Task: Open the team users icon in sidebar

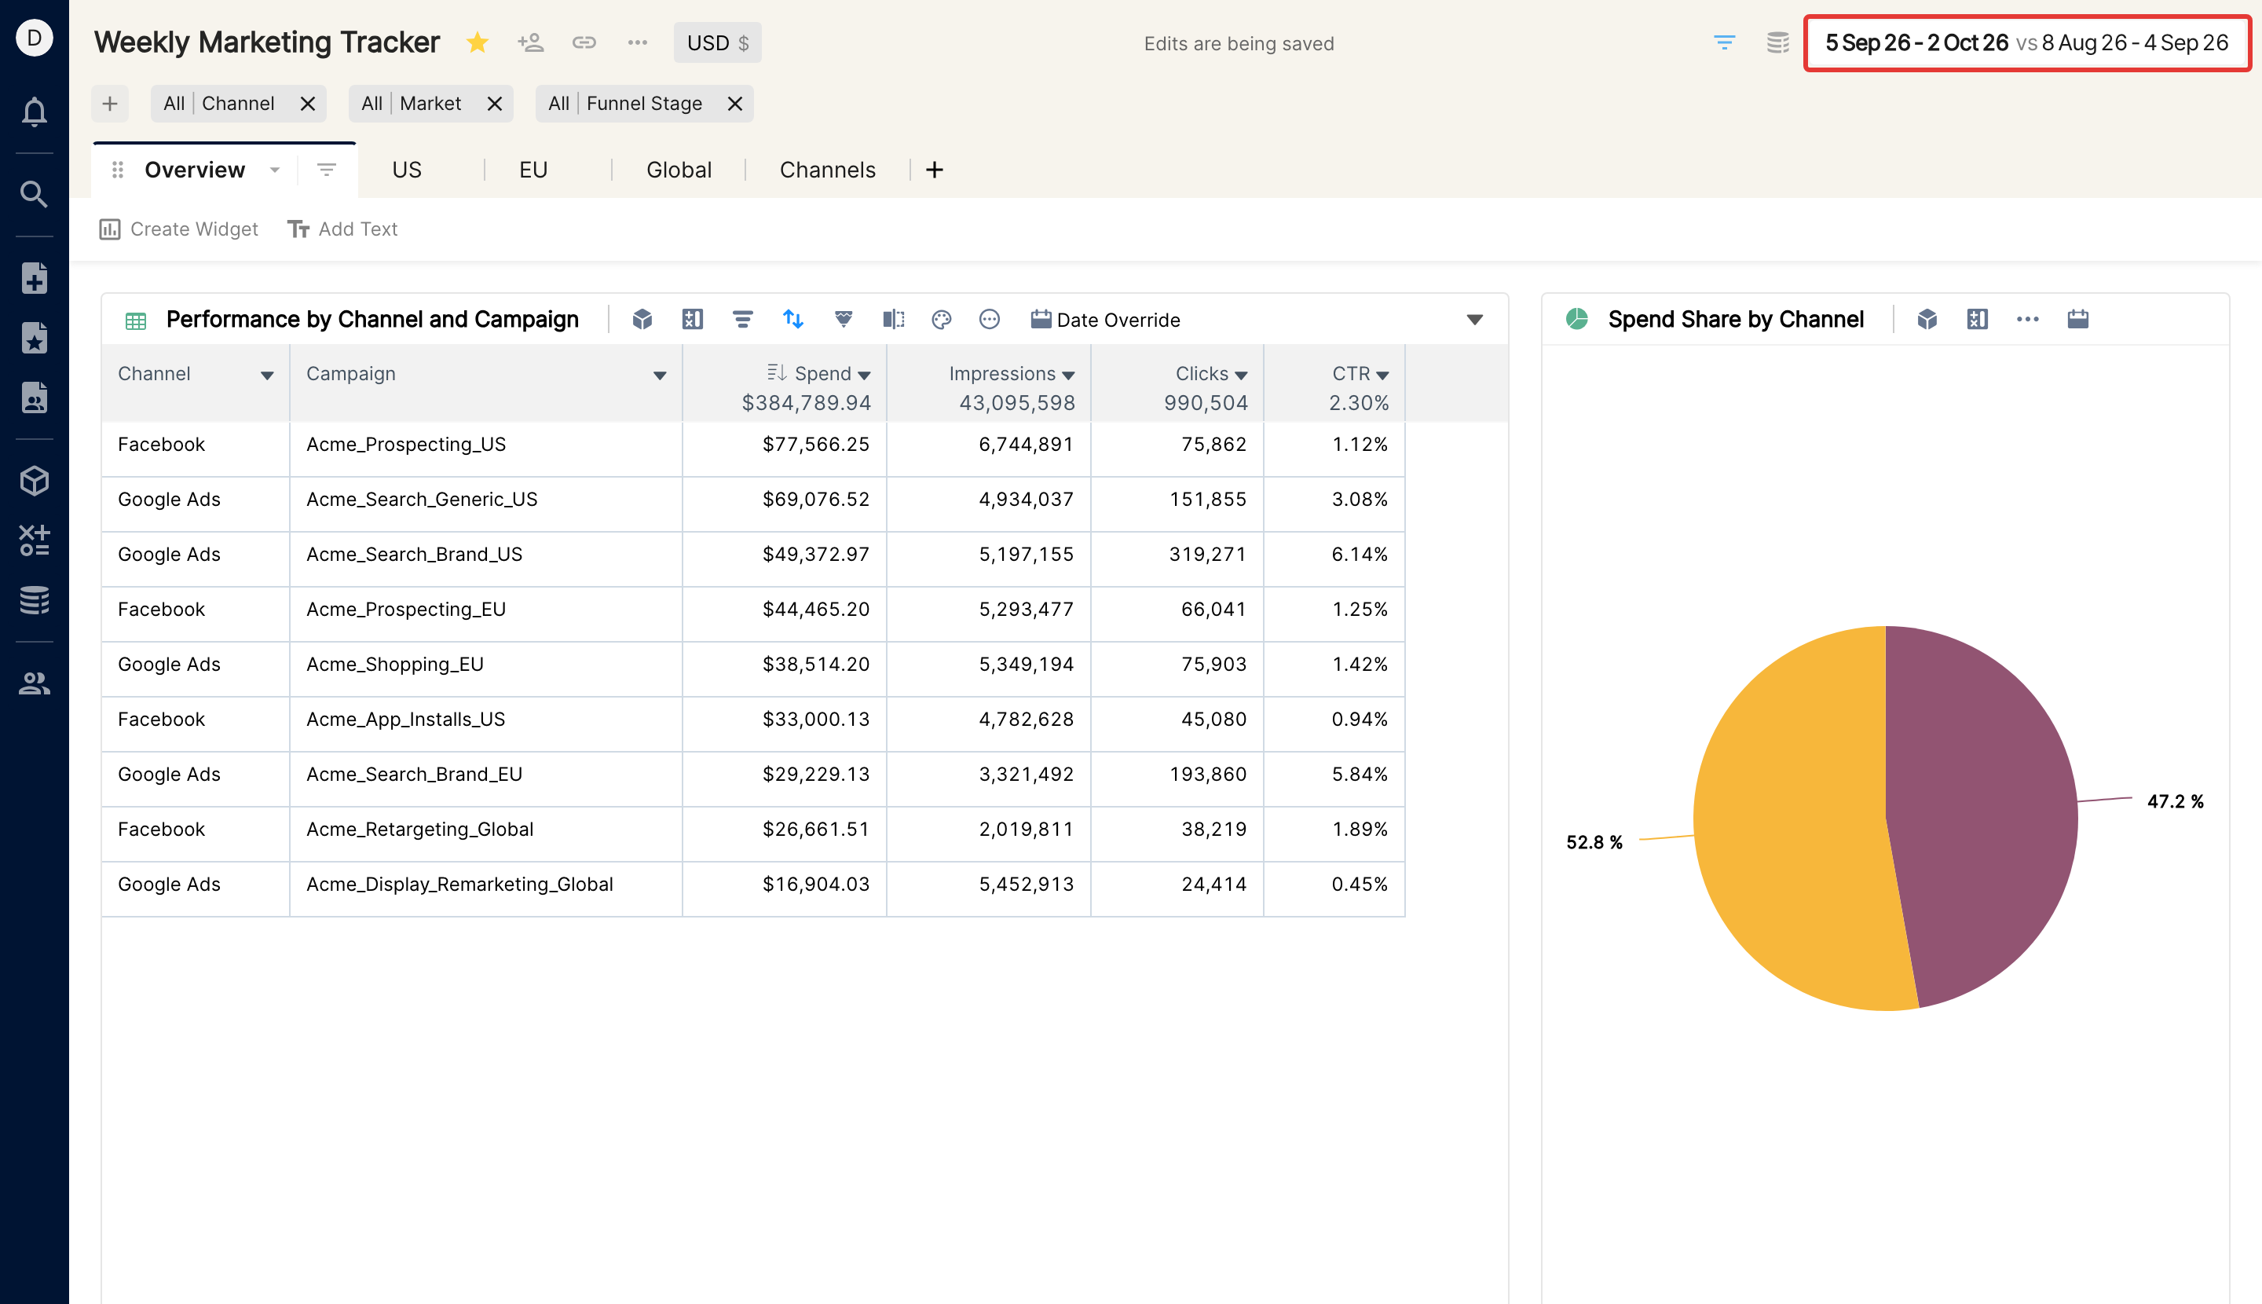Action: pyautogui.click(x=34, y=683)
